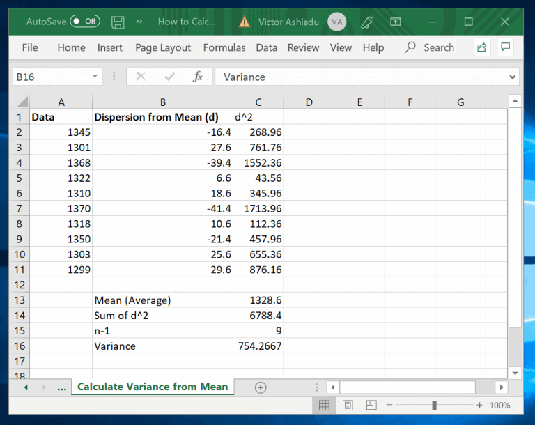Open the Home ribbon tab
The height and width of the screenshot is (425, 535).
tap(71, 47)
